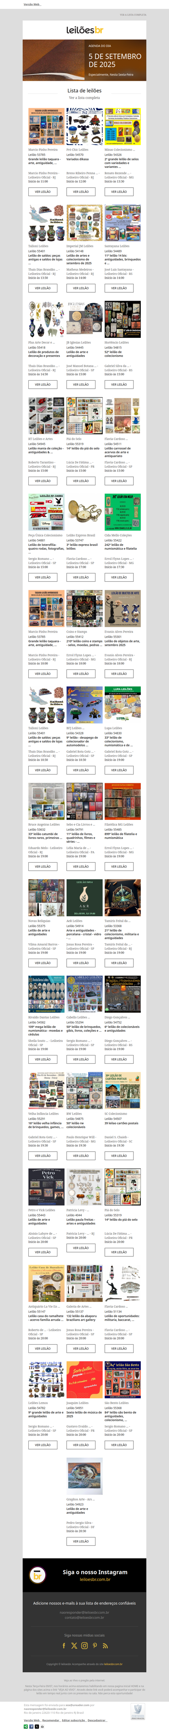Click VER LEILÃO for Imperial JM Leilões

(81, 288)
